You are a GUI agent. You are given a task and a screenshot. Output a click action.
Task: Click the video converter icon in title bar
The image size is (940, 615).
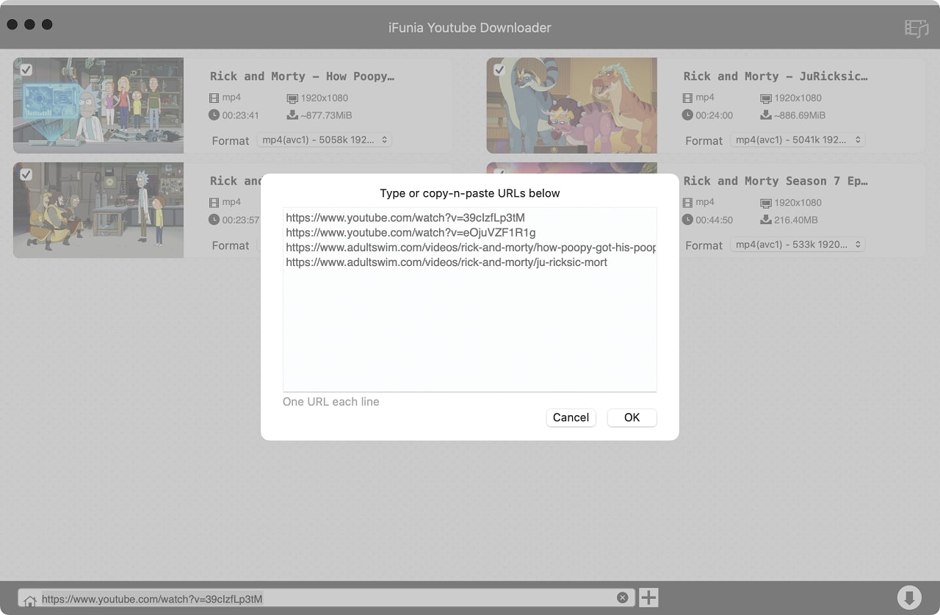[916, 28]
